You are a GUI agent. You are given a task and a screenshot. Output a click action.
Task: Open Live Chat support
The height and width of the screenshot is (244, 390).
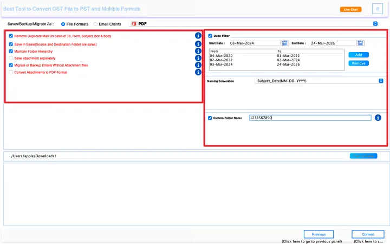350,9
